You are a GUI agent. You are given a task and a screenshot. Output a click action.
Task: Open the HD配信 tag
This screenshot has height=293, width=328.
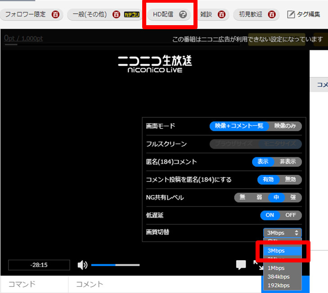[x=163, y=14]
